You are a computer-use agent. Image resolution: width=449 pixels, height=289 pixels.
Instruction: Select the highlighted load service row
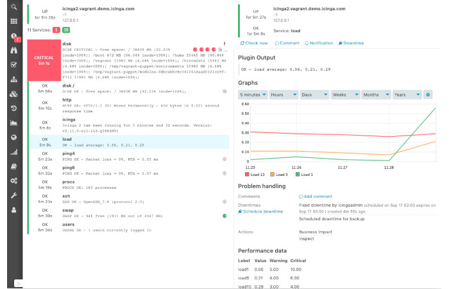pos(128,142)
